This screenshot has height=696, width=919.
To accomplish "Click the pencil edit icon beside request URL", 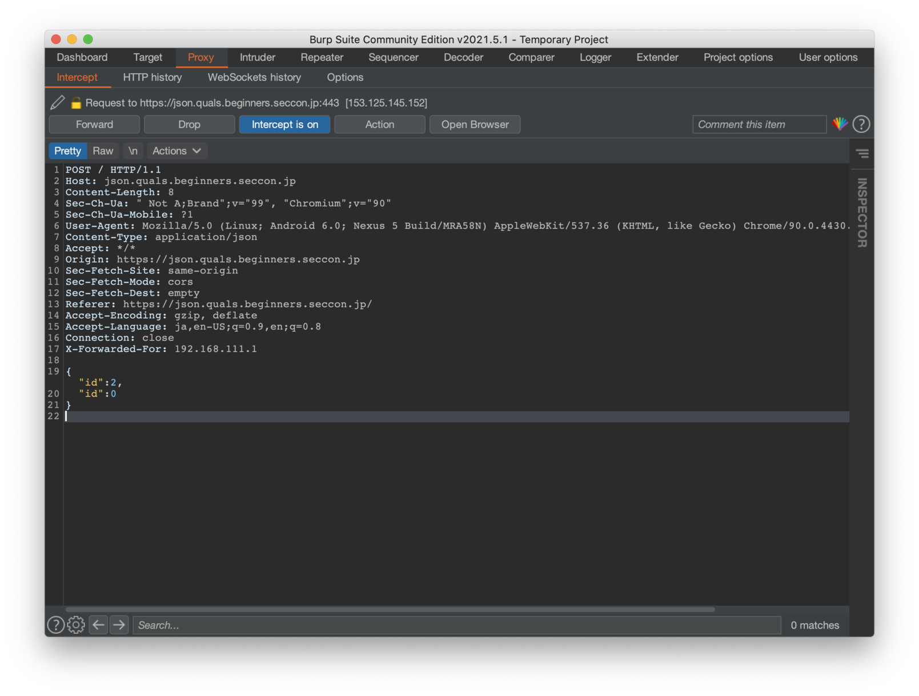I will pos(58,102).
